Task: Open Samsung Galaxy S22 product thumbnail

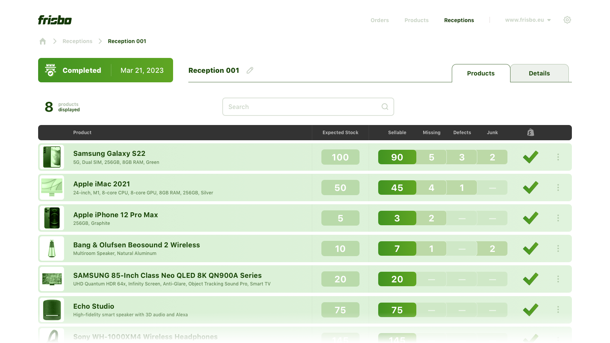Action: click(52, 157)
